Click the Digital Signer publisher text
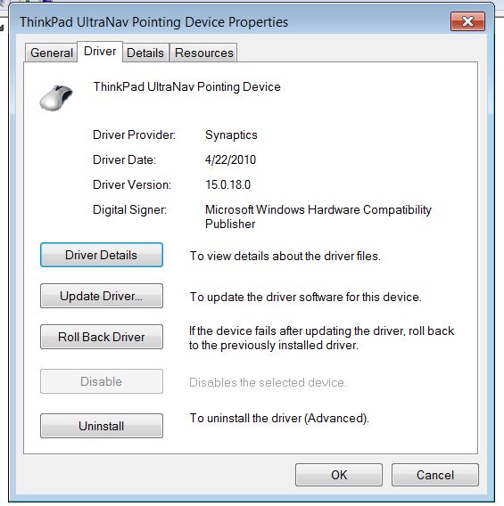 click(318, 216)
